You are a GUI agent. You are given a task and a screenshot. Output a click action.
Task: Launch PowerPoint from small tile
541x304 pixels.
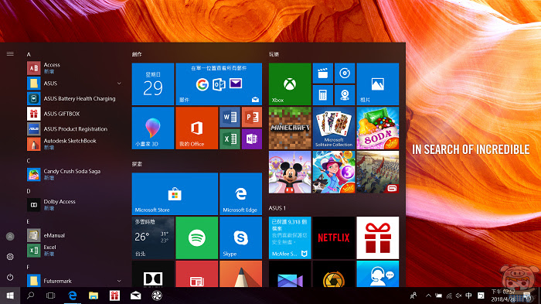pyautogui.click(x=251, y=117)
